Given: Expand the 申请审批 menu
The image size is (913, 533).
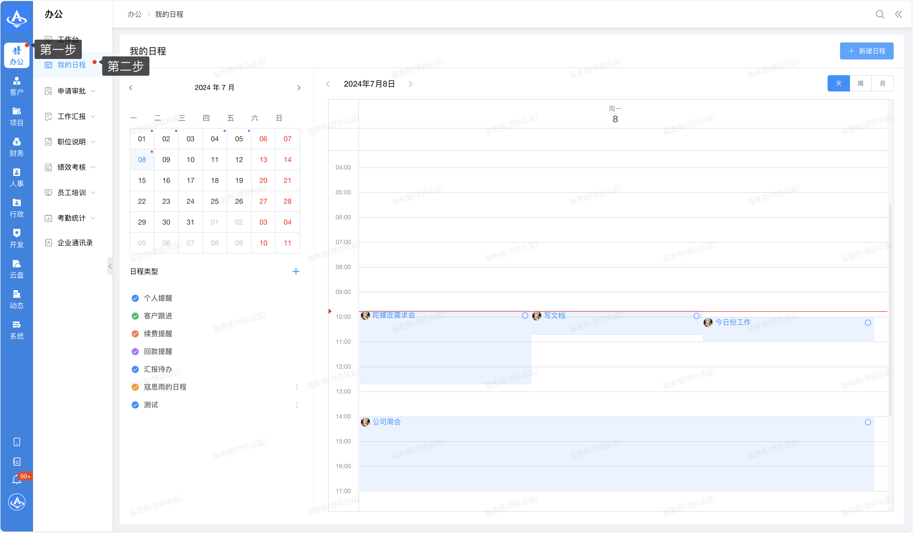Looking at the screenshot, I should pyautogui.click(x=71, y=91).
